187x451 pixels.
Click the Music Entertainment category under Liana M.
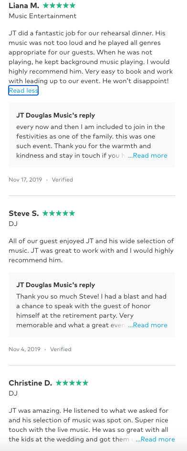coord(42,16)
